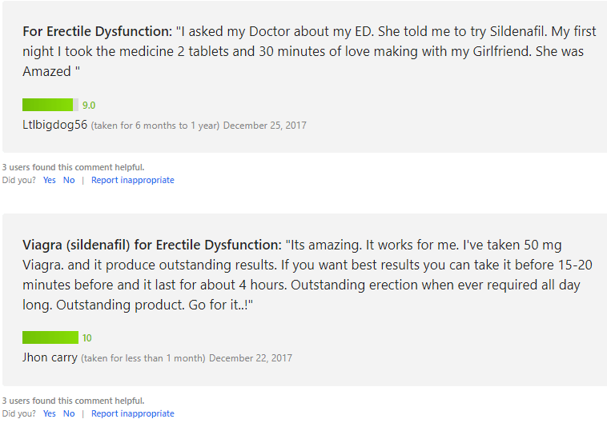Click the date December 25, 2017
Screen dimensions: 607x427
tap(265, 126)
